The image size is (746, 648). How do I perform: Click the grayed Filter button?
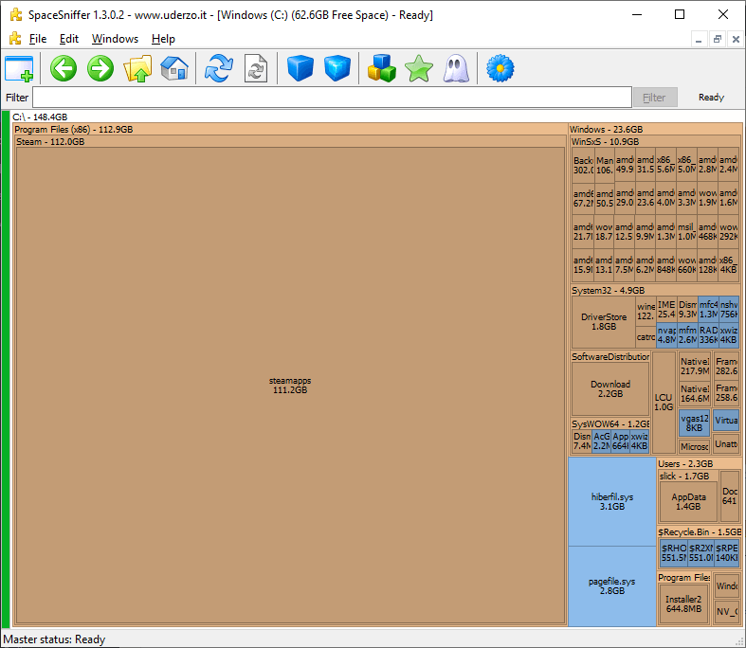655,98
